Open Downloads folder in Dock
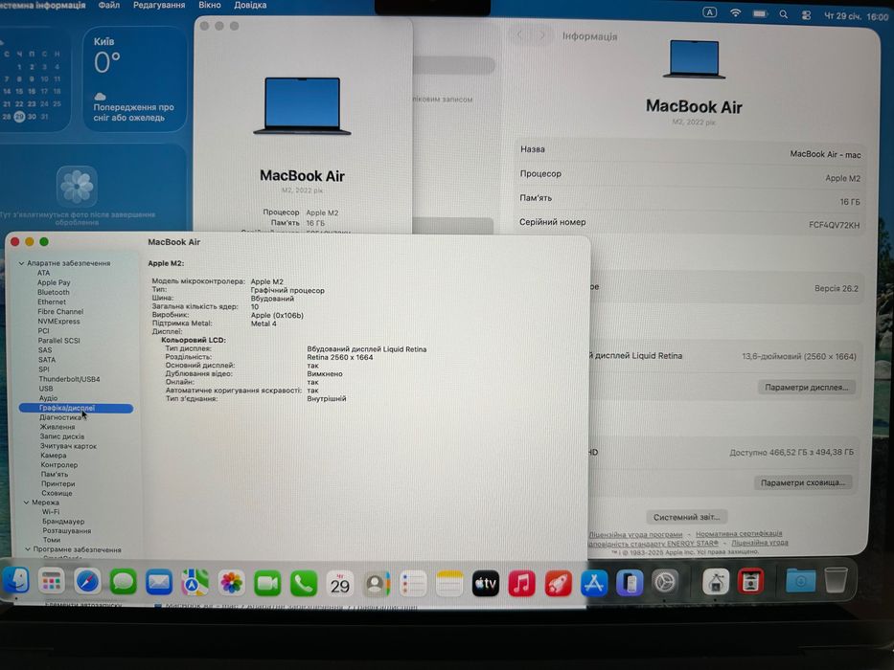This screenshot has width=894, height=670. [x=800, y=581]
